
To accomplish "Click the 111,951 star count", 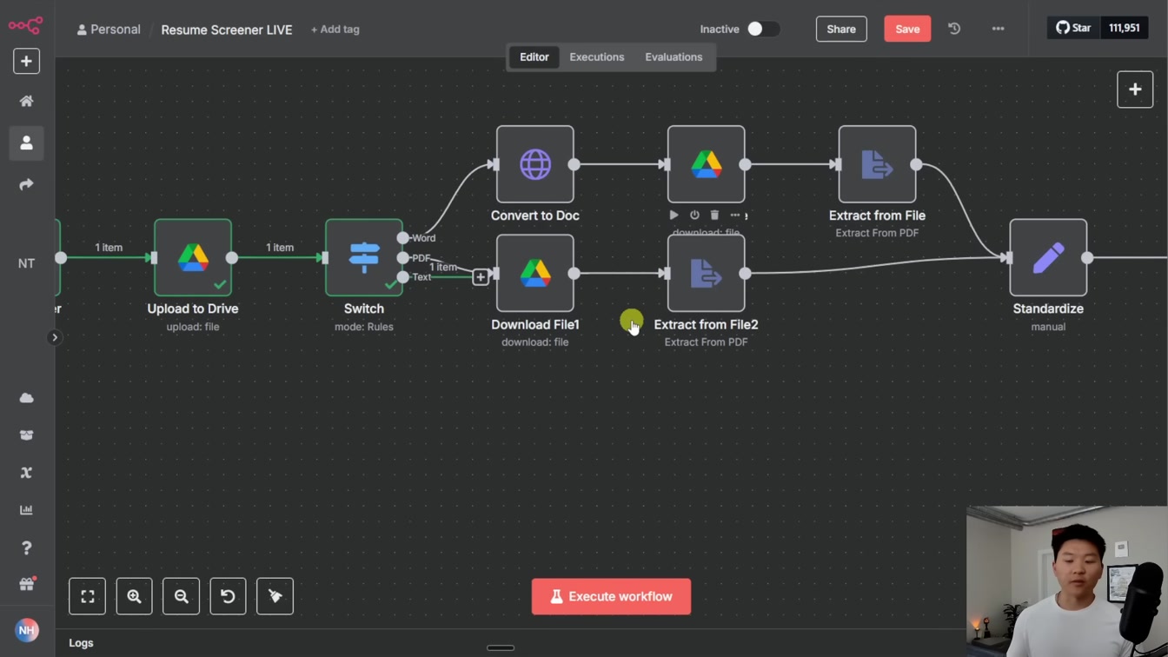I will pos(1125,28).
